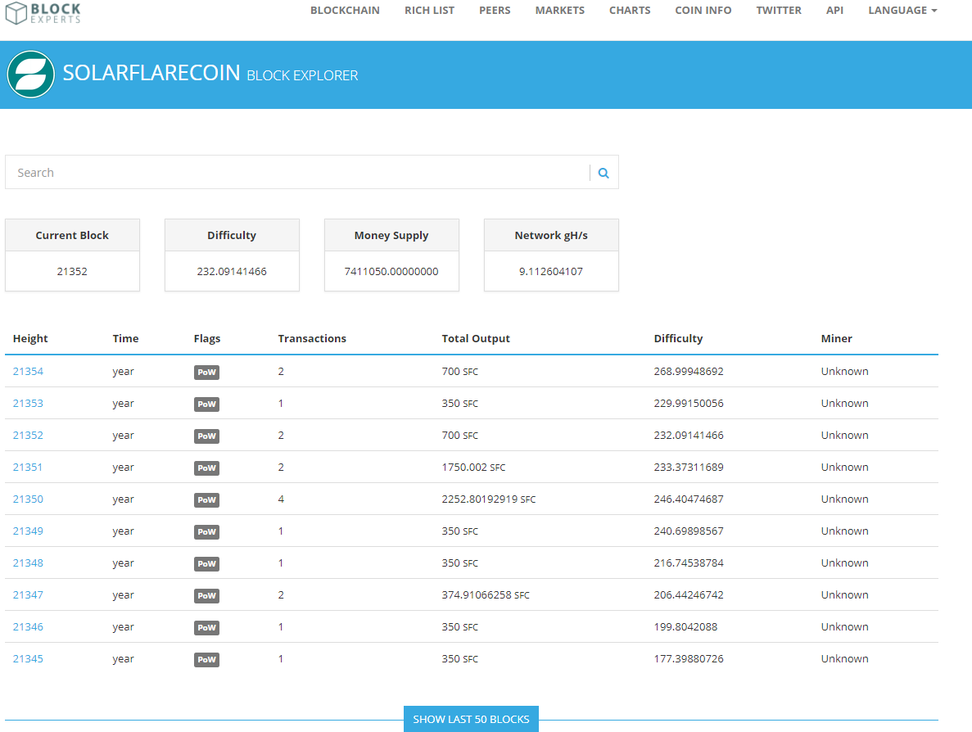Click the magnifier search icon

[604, 173]
